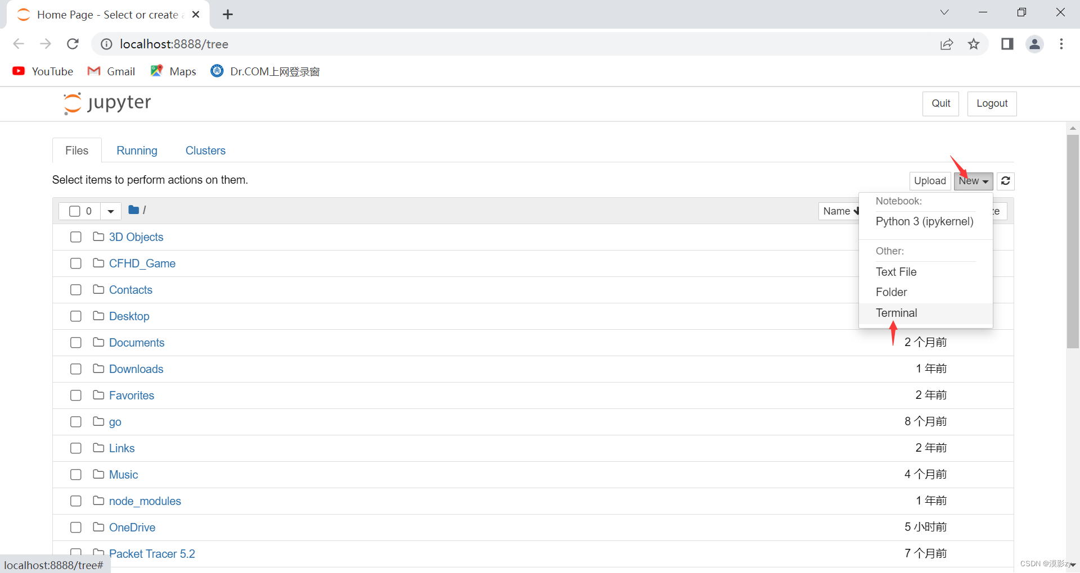Switch to the Clusters tab
This screenshot has height=573, width=1080.
coord(205,151)
